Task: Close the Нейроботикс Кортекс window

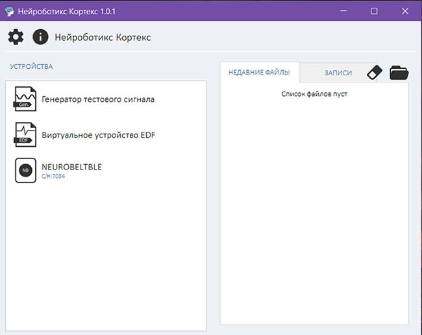Action: pos(404,10)
